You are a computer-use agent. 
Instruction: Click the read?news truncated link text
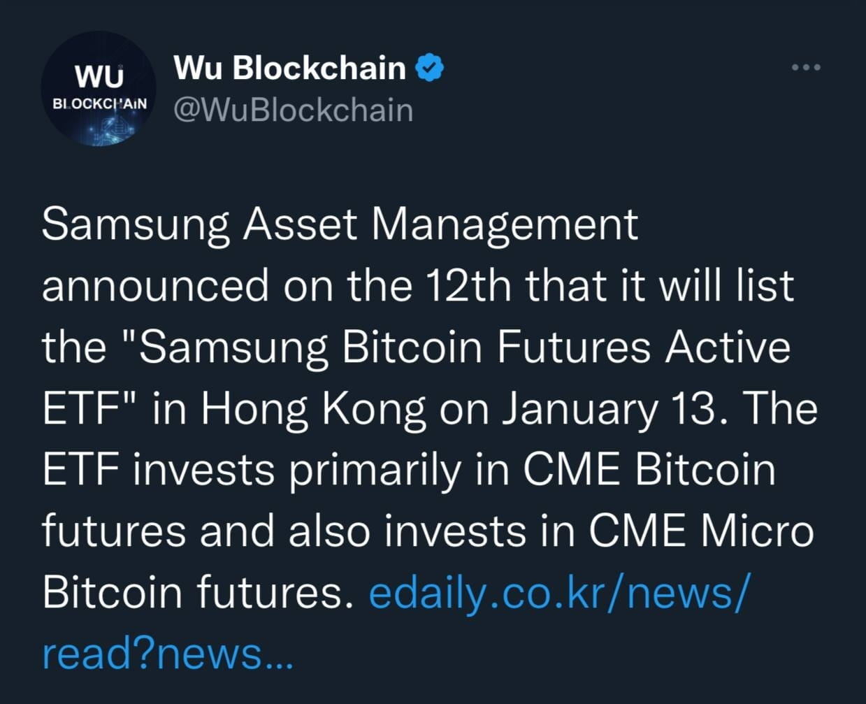click(x=166, y=652)
